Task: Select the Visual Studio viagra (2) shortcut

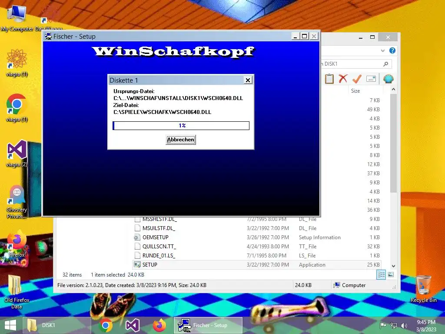Action: tap(17, 154)
